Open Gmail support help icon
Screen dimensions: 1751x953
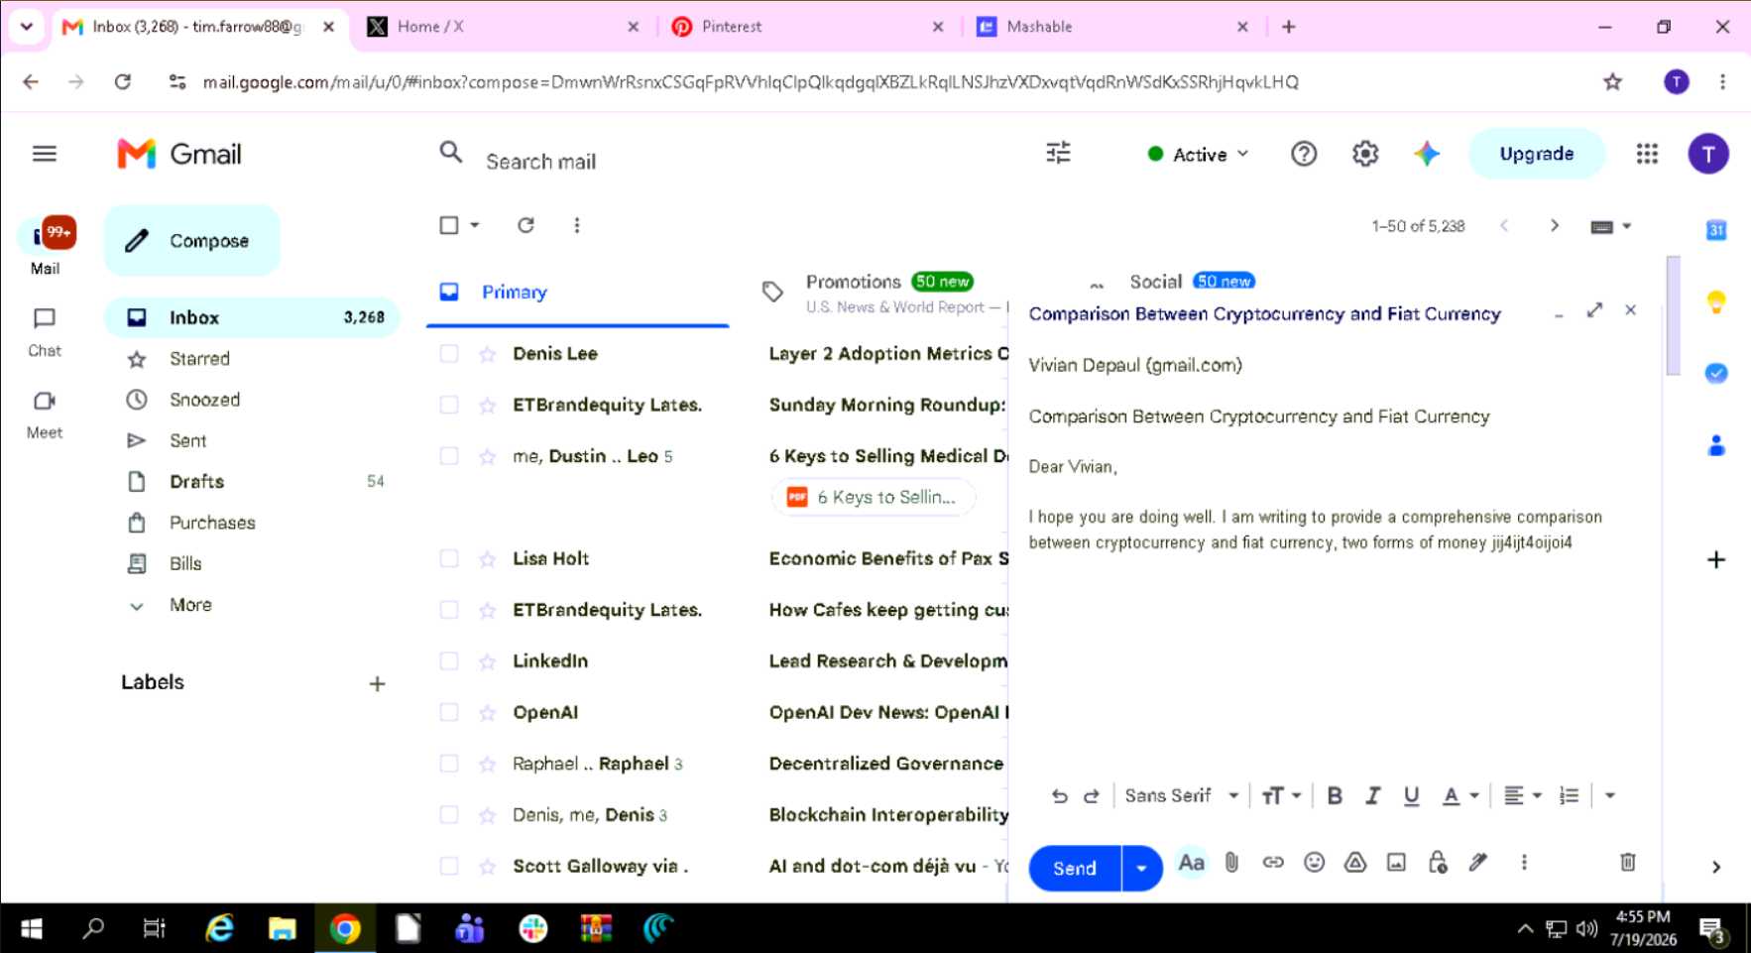[x=1304, y=154]
